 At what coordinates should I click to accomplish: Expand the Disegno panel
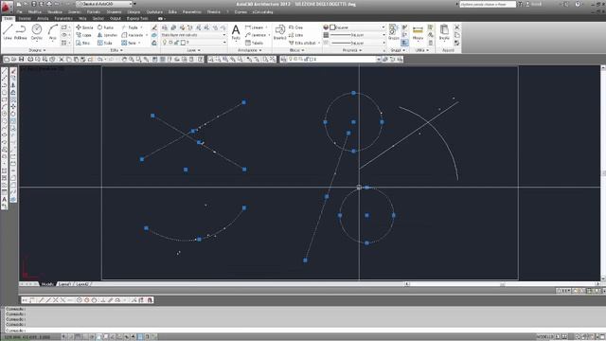37,50
